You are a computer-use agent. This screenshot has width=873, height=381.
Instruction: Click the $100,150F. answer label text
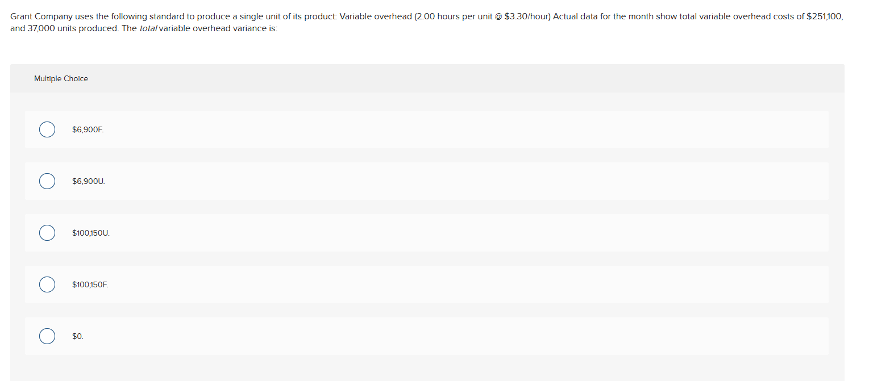[x=90, y=284]
